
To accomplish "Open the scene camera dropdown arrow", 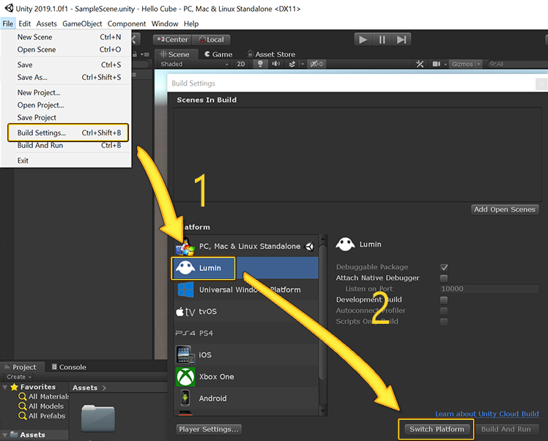I will point(445,64).
